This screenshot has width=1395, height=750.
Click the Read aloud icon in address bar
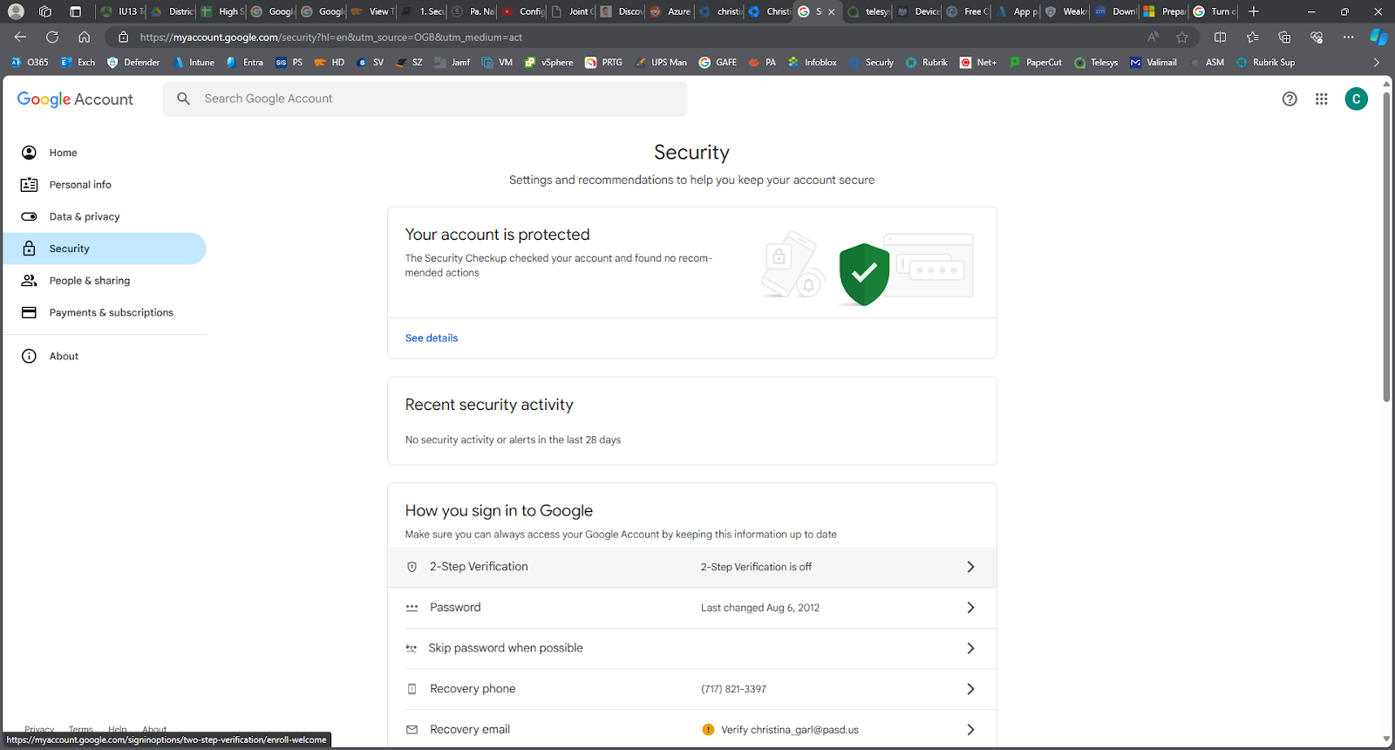point(1153,37)
